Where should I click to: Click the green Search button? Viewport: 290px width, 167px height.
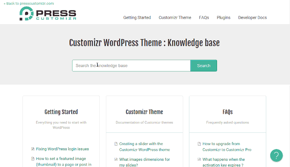203,65
